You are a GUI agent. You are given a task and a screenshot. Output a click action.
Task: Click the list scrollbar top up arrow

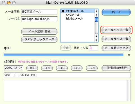96,11
